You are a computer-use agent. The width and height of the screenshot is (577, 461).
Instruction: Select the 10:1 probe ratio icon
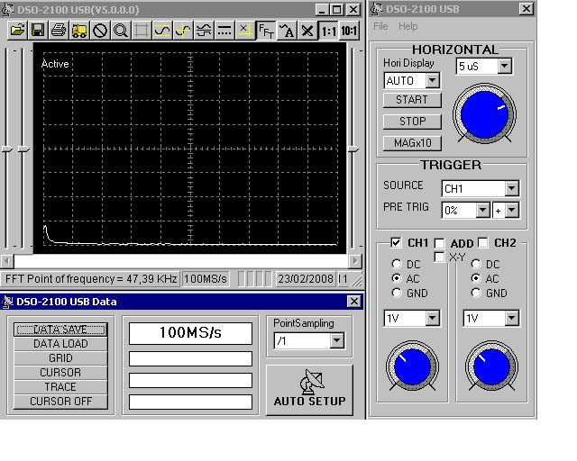(349, 30)
